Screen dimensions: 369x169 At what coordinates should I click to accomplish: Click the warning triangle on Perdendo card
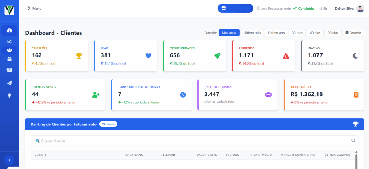[x=286, y=55]
